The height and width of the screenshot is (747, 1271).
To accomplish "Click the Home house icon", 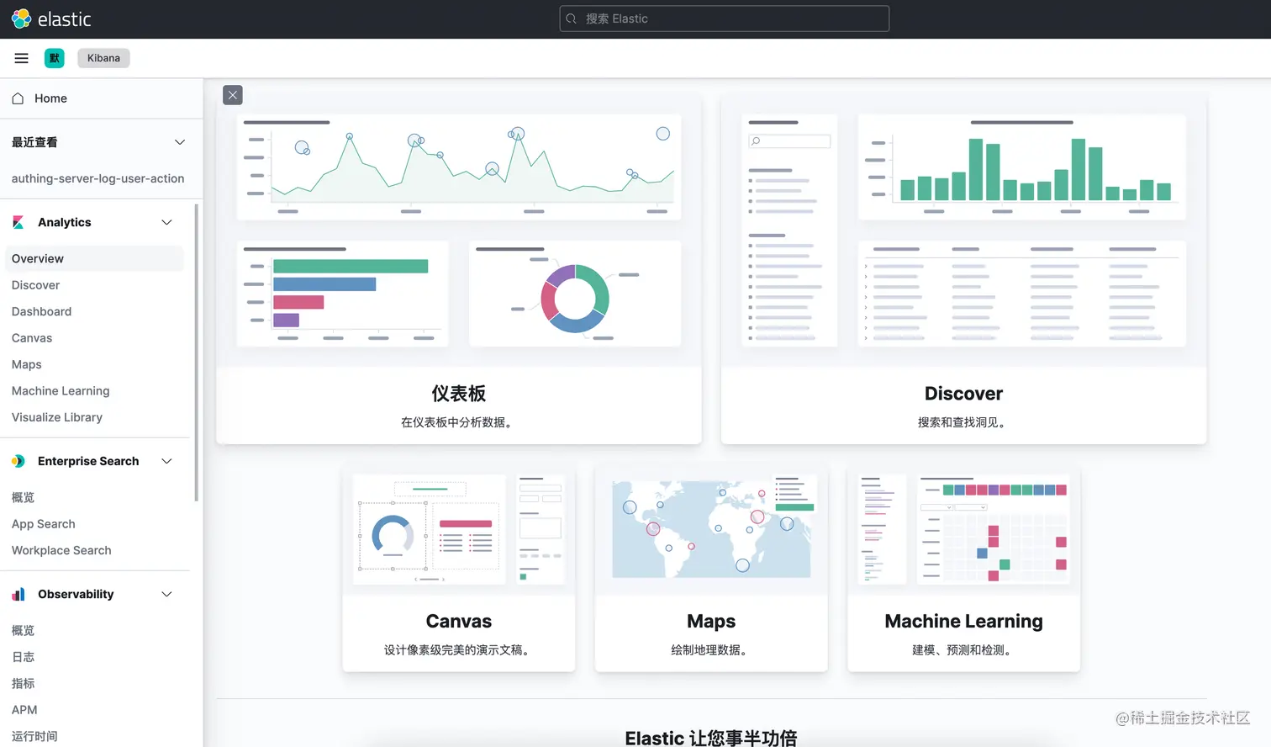I will pyautogui.click(x=18, y=98).
